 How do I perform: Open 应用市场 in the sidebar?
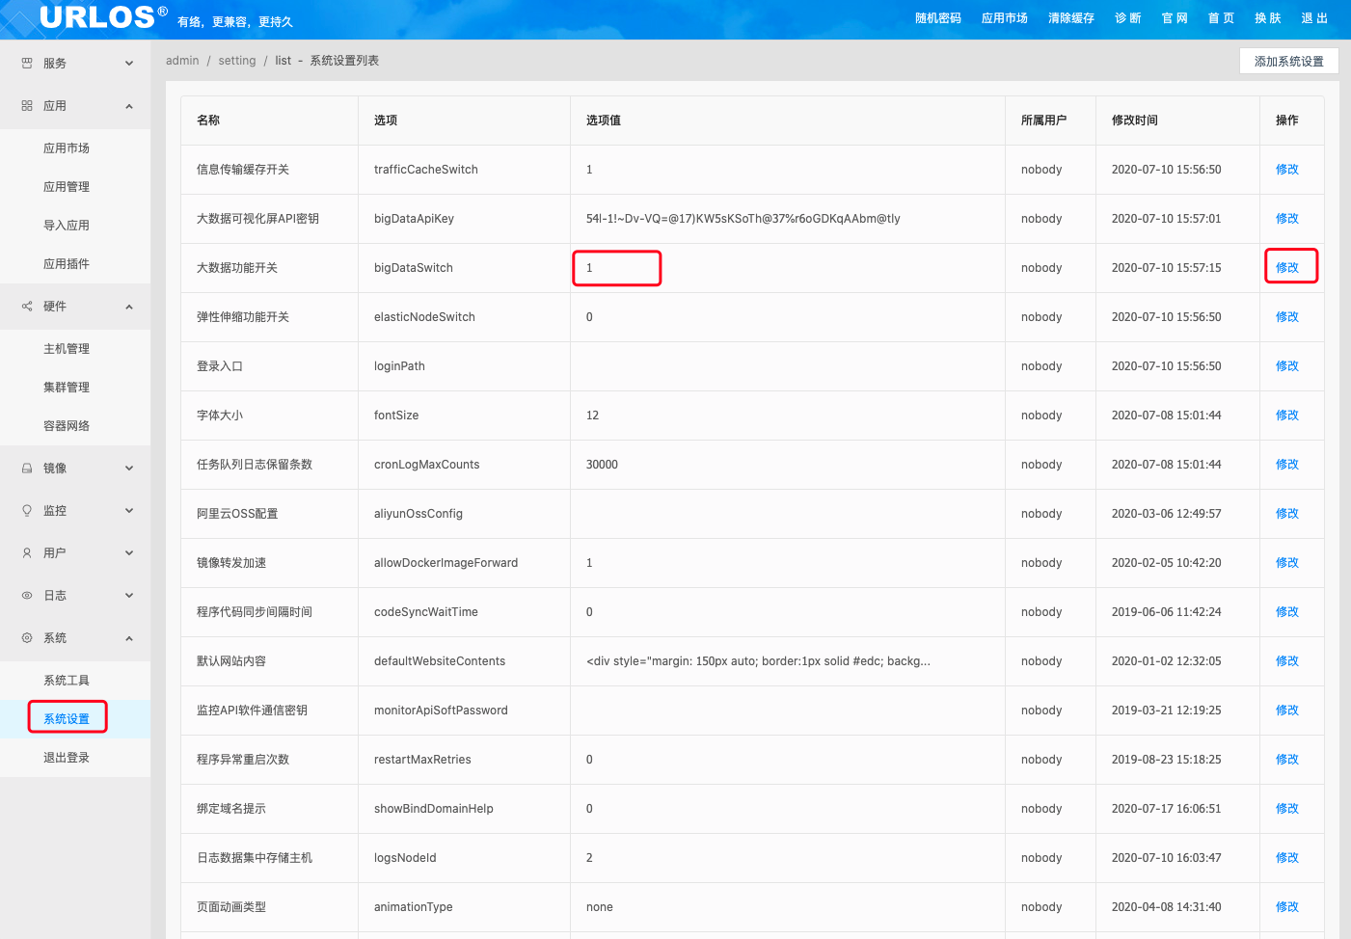click(x=67, y=148)
